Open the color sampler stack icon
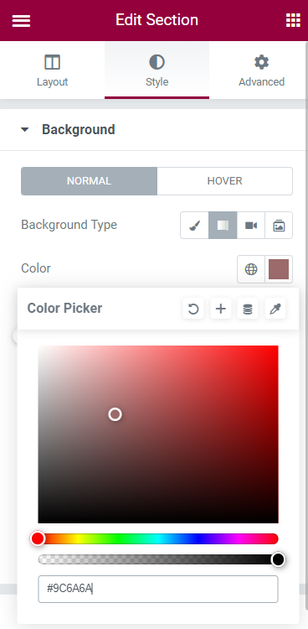This screenshot has width=308, height=629. (248, 309)
